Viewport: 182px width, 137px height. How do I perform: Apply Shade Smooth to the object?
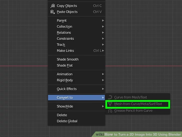[67, 59]
